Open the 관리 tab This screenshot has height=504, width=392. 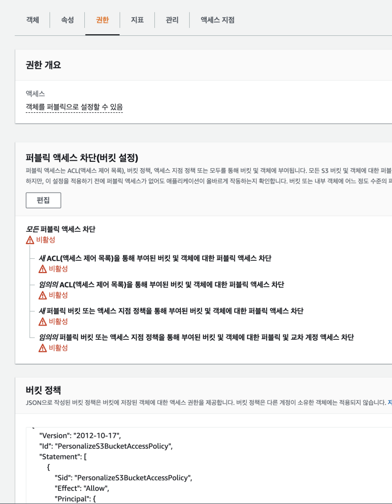click(172, 20)
